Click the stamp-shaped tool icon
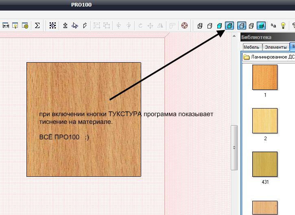 click(65, 25)
